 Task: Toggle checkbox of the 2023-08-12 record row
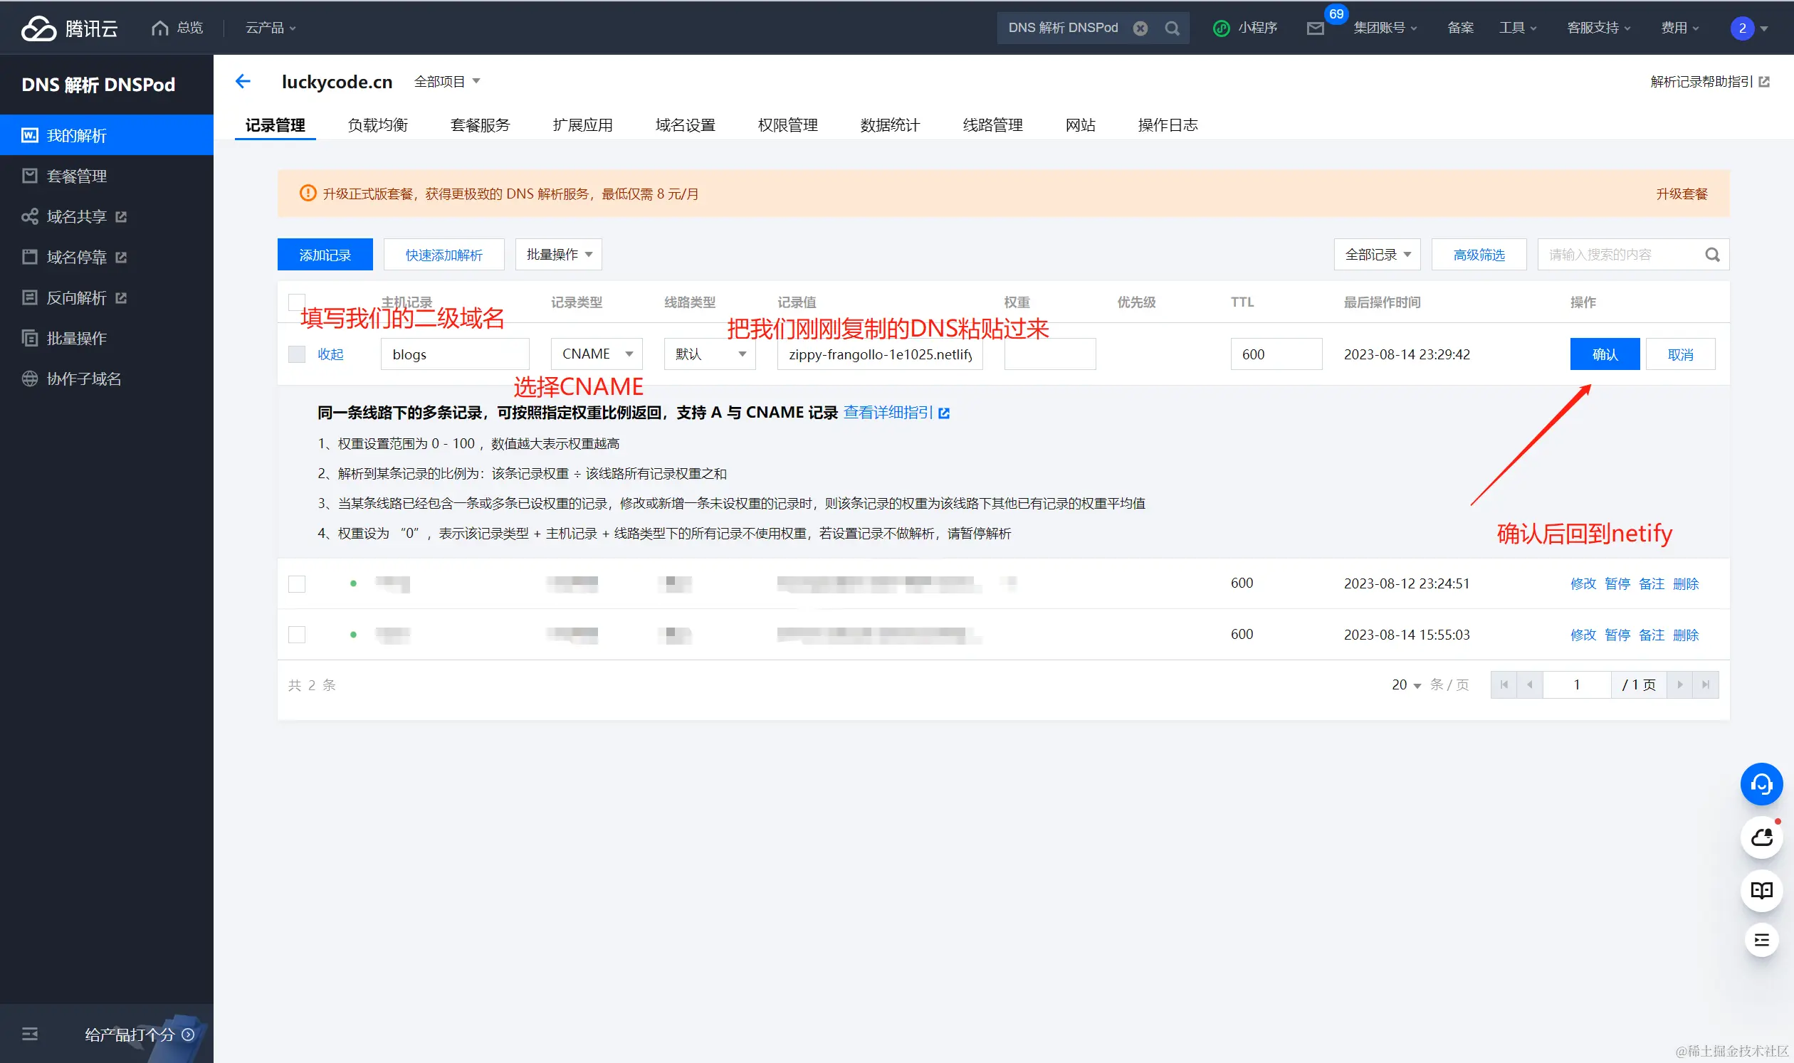click(x=297, y=583)
